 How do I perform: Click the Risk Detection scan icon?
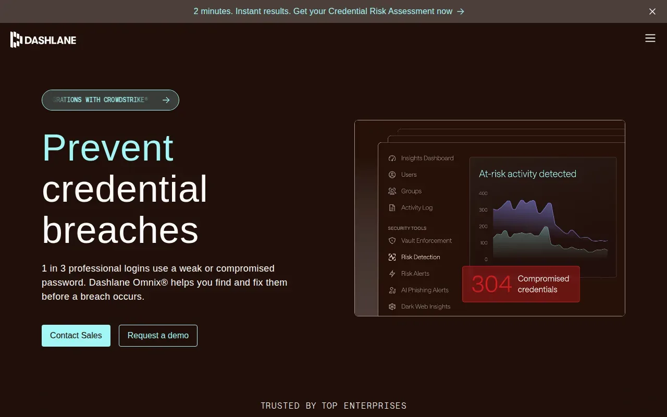point(392,257)
